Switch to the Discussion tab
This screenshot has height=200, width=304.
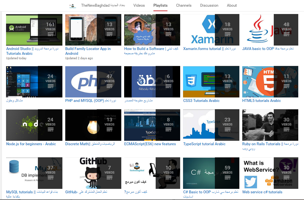pos(209,5)
